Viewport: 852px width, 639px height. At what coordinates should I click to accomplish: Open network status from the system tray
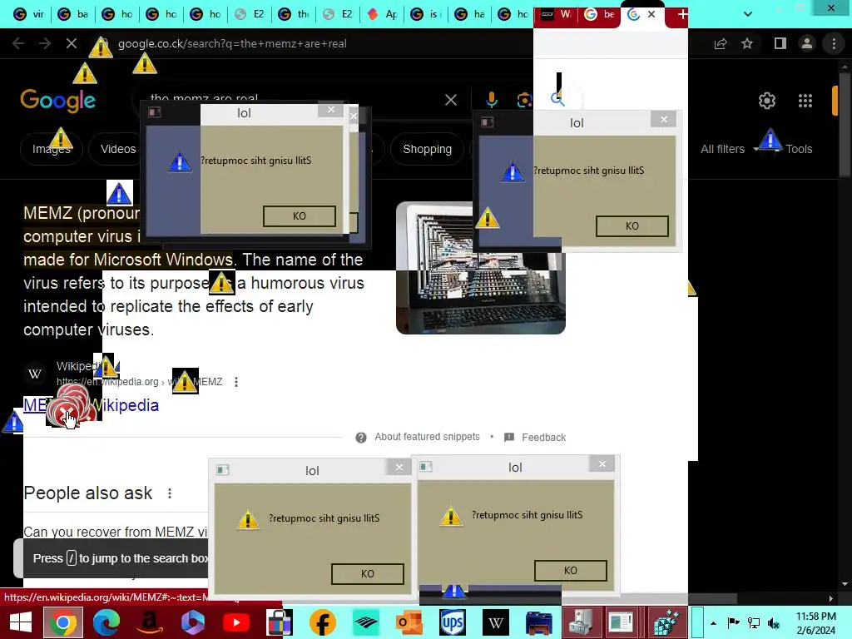click(754, 623)
